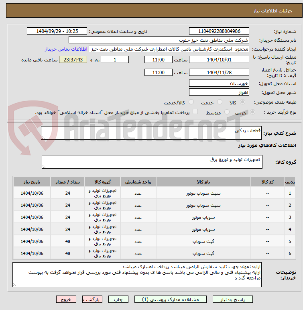Click سیت سوپاپ موتور in row 2
Image resolution: width=303 pixels, height=310 pixels.
[x=203, y=206]
